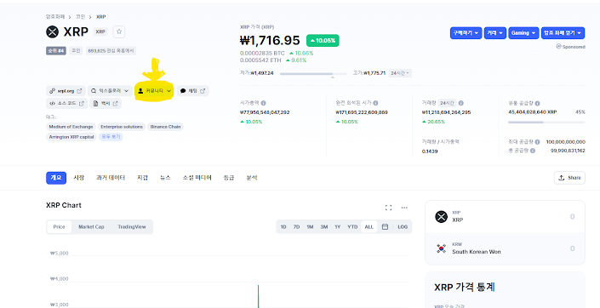Switch to the 시장 markets tab

(x=79, y=178)
